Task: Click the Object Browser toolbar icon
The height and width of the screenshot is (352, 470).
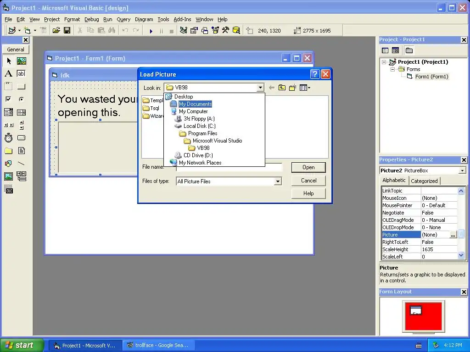Action: tap(215, 31)
